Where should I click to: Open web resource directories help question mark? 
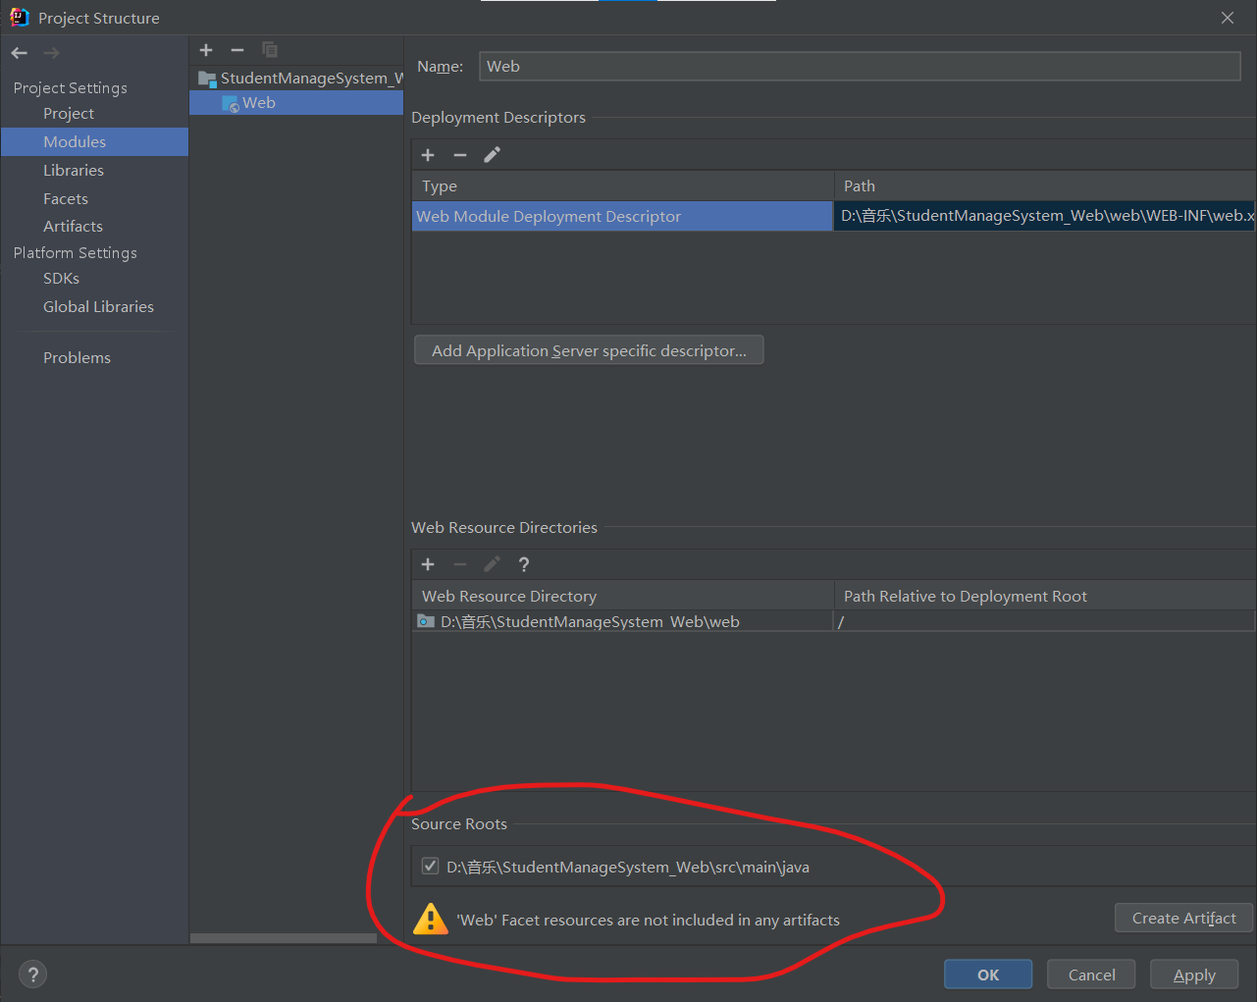[524, 564]
